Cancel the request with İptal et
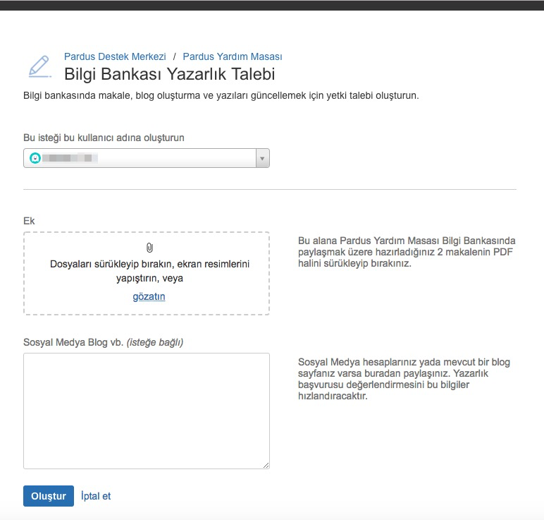 pos(96,496)
